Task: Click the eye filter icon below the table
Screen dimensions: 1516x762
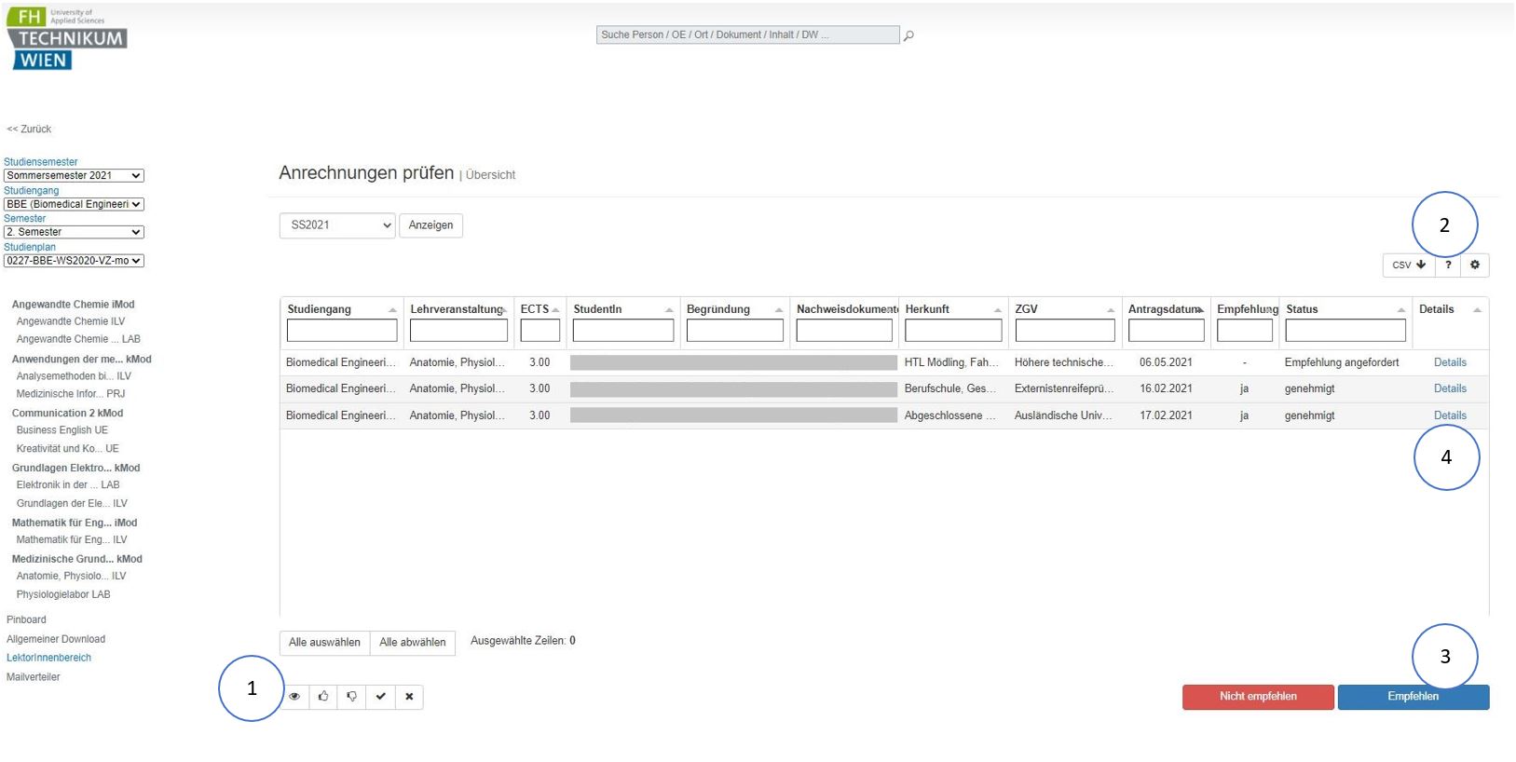Action: click(294, 697)
